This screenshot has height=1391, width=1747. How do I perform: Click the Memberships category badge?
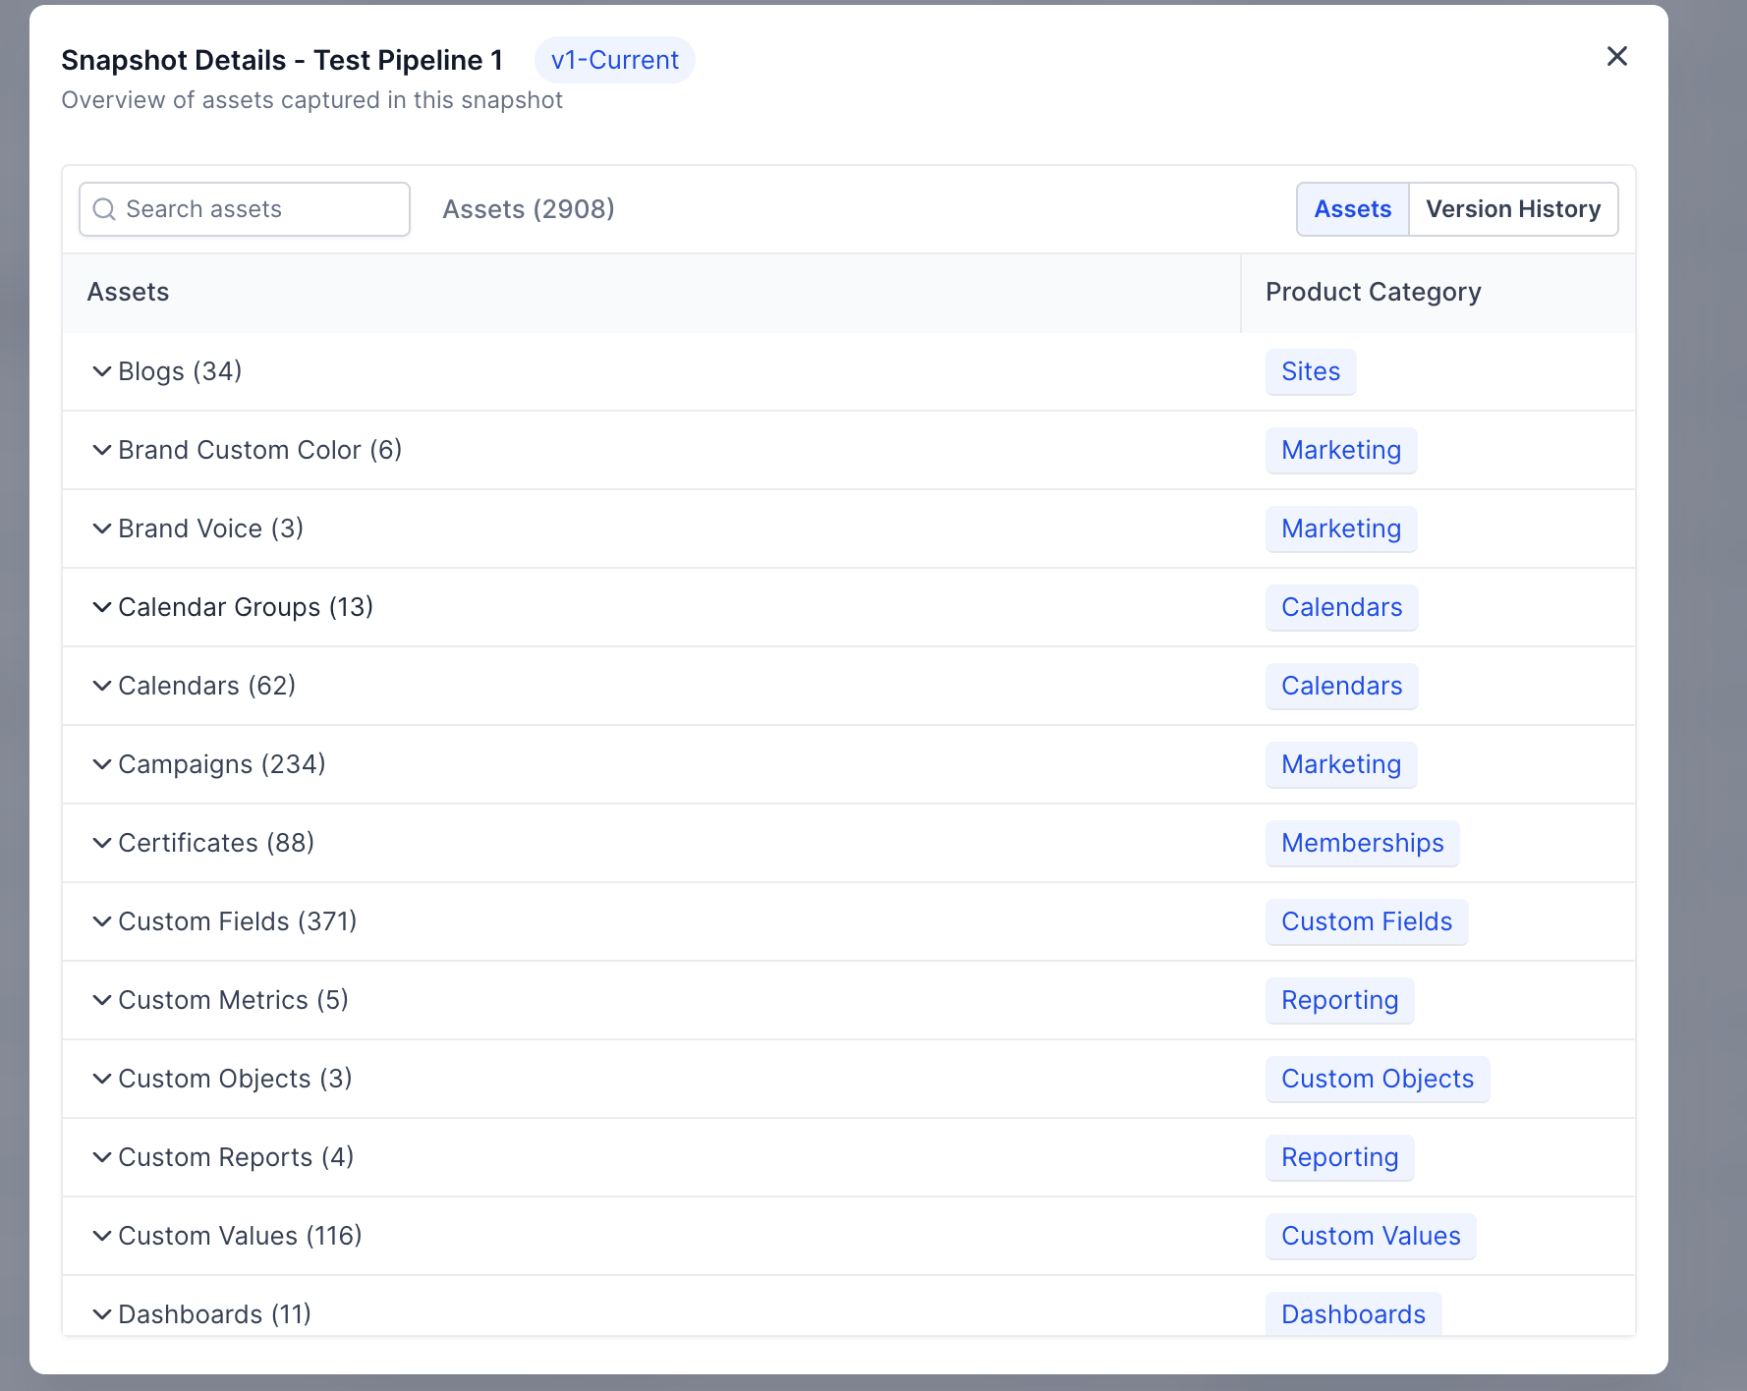point(1362,843)
